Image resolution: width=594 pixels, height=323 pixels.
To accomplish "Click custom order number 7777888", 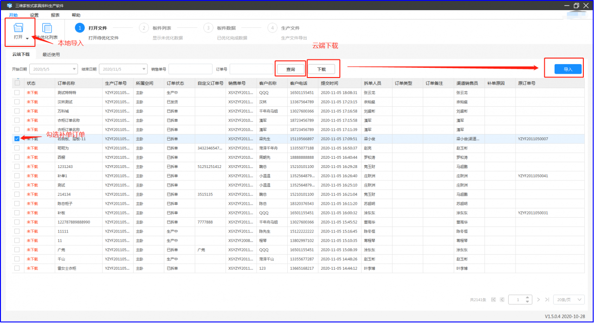I will [x=205, y=222].
